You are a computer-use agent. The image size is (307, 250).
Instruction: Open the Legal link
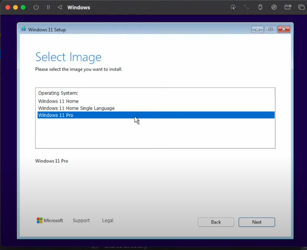[x=108, y=220]
